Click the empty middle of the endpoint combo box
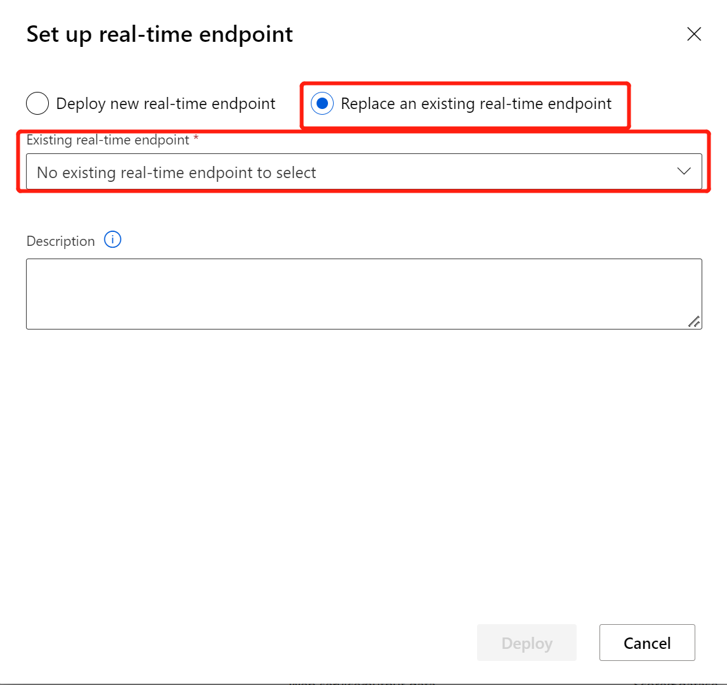727x685 pixels. (495, 172)
